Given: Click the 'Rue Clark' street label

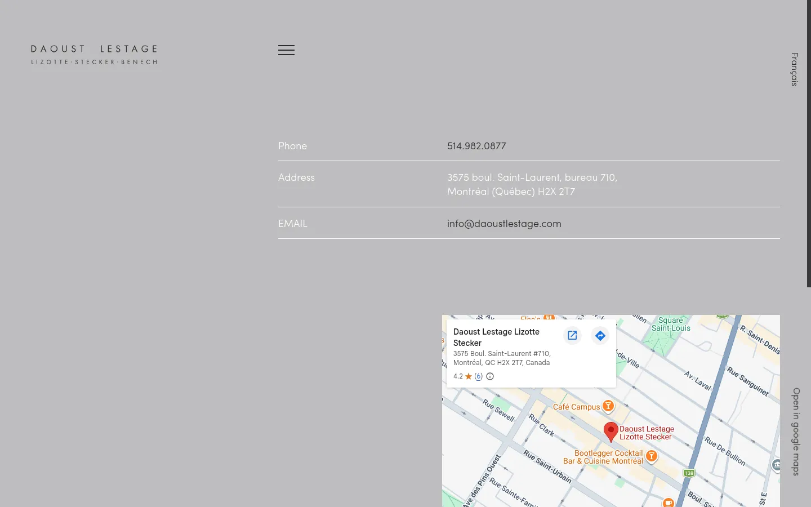Looking at the screenshot, I should pyautogui.click(x=541, y=425).
